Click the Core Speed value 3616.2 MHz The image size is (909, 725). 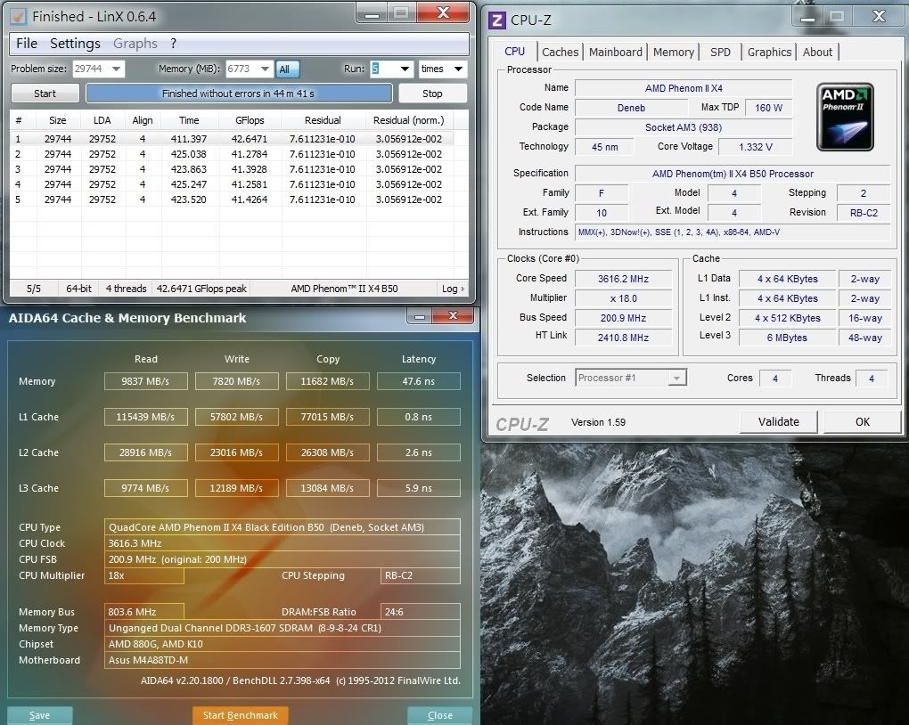(623, 279)
